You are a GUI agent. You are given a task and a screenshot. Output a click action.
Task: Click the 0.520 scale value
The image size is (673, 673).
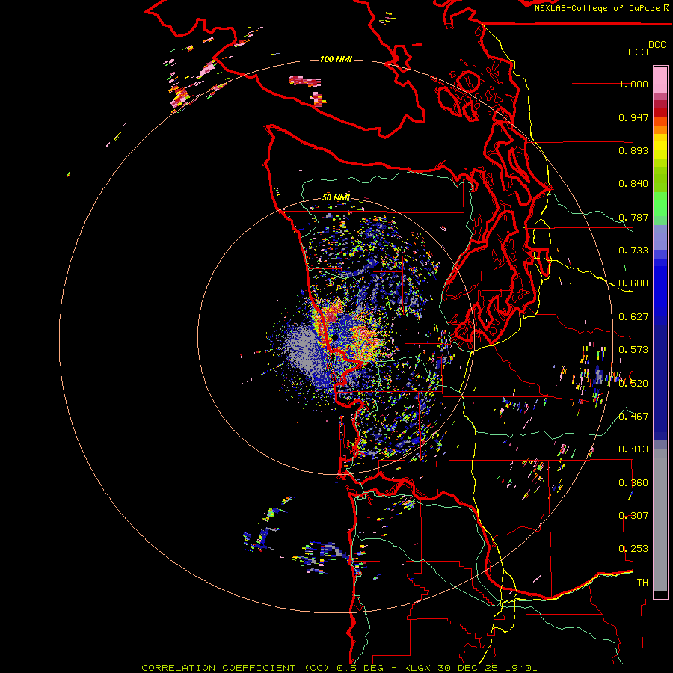[x=633, y=384]
